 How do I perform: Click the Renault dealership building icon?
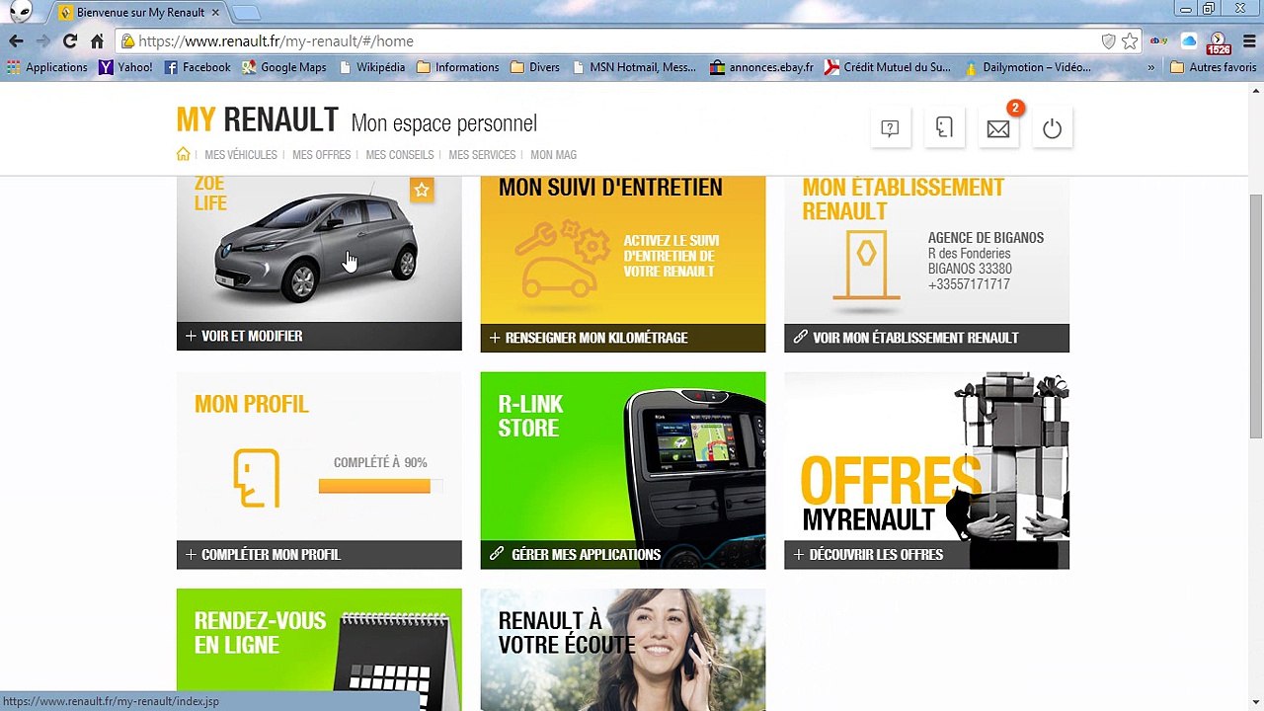coord(866,265)
